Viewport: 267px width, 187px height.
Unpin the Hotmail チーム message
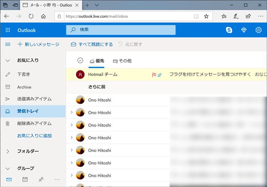tap(160, 75)
